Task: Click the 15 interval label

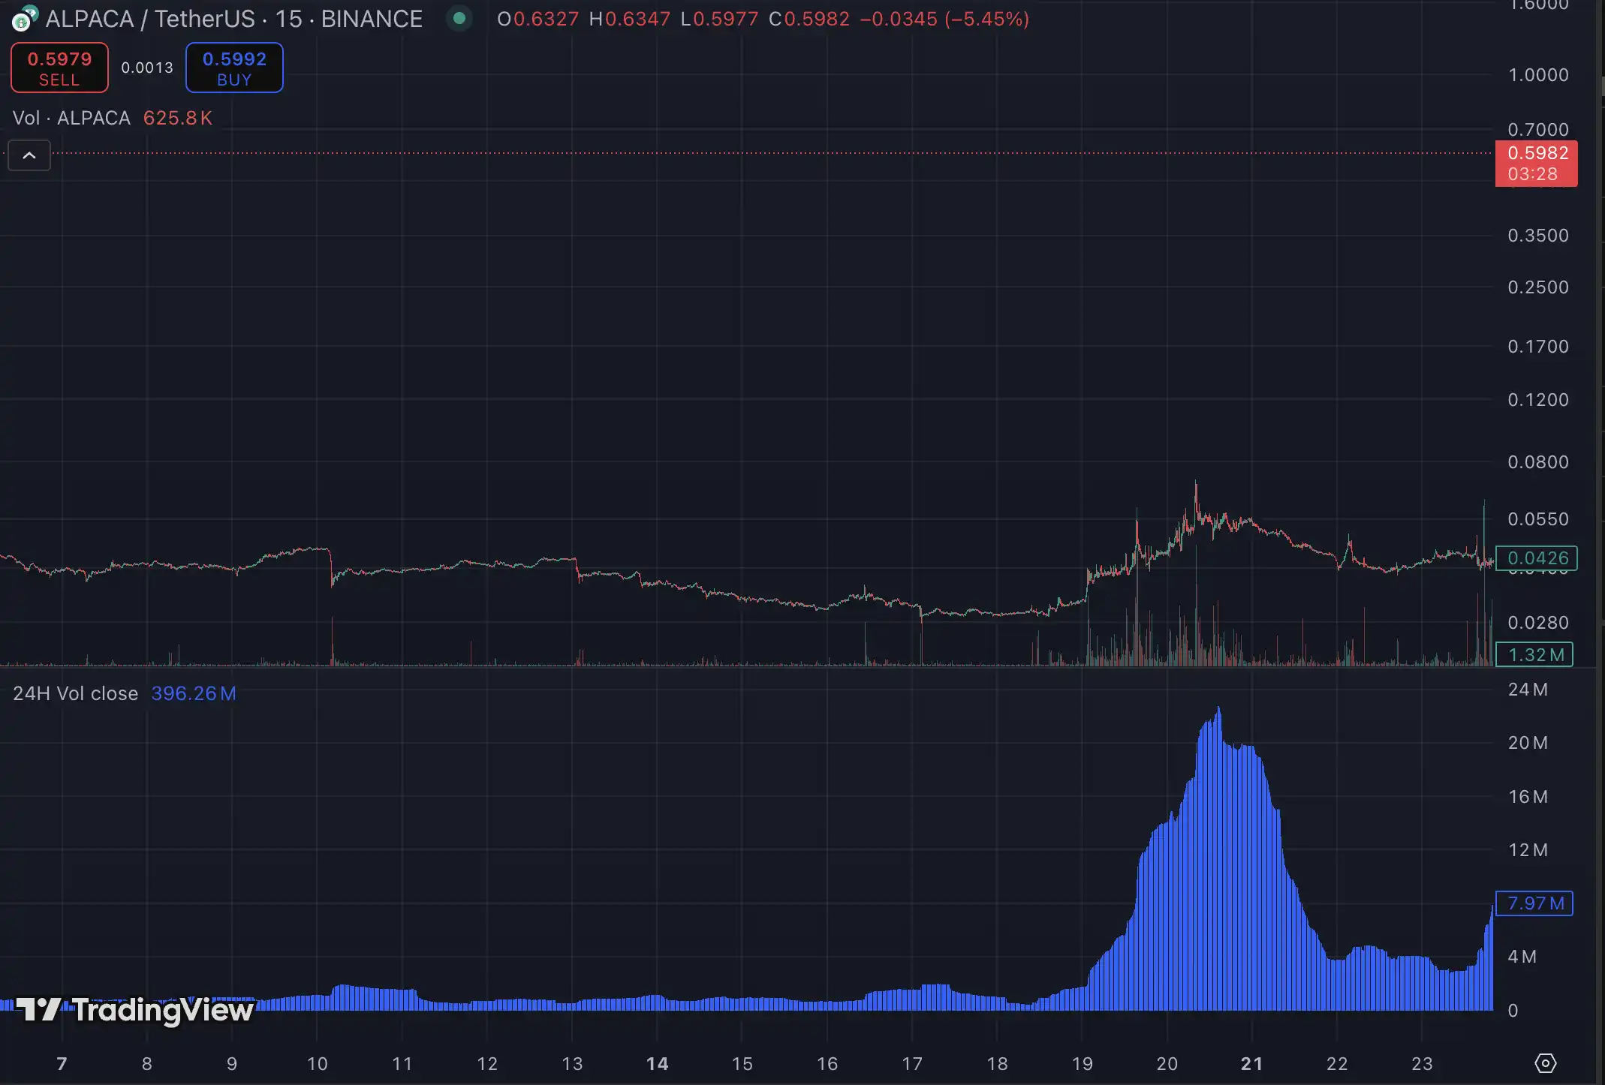Action: 288,19
